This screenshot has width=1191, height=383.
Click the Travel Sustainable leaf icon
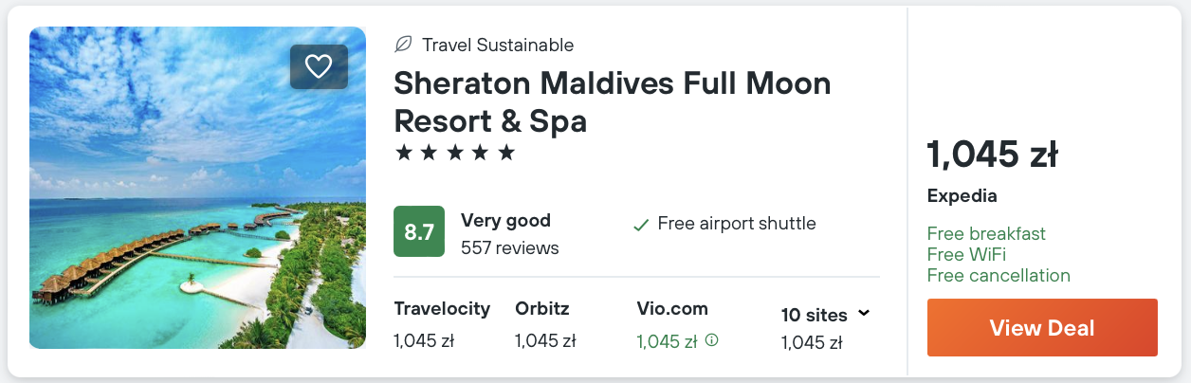click(x=403, y=45)
